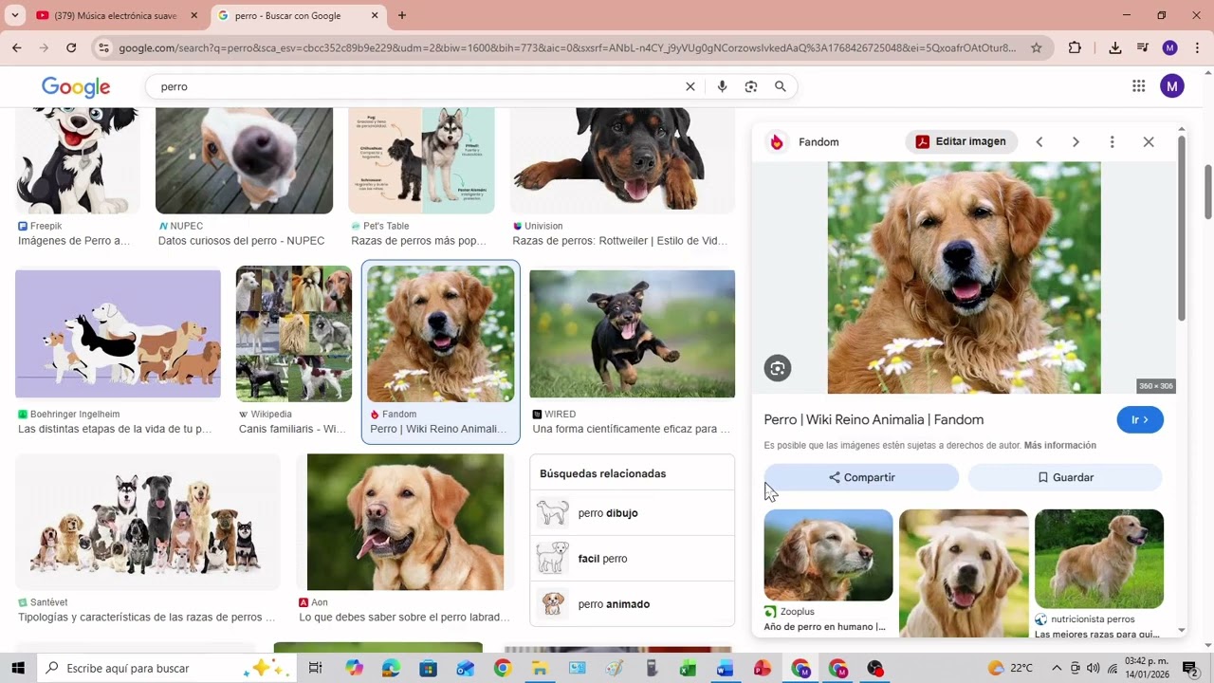Image resolution: width=1214 pixels, height=683 pixels.
Task: Open the browser downloads icon
Action: click(1115, 47)
